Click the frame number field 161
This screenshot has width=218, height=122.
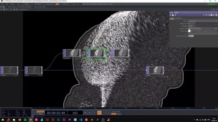click(x=75, y=113)
